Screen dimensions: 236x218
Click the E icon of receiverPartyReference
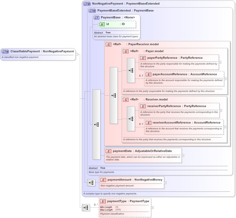[x=143, y=106]
